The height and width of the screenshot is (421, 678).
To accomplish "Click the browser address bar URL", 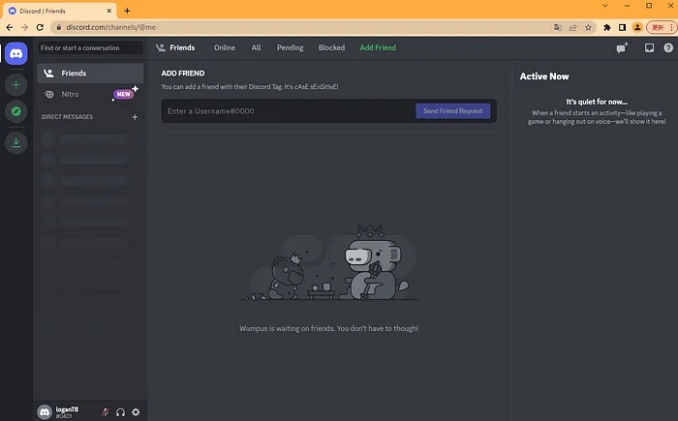I will (x=110, y=27).
